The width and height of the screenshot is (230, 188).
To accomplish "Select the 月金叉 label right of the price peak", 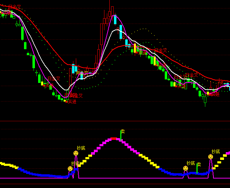I will 161,50.
